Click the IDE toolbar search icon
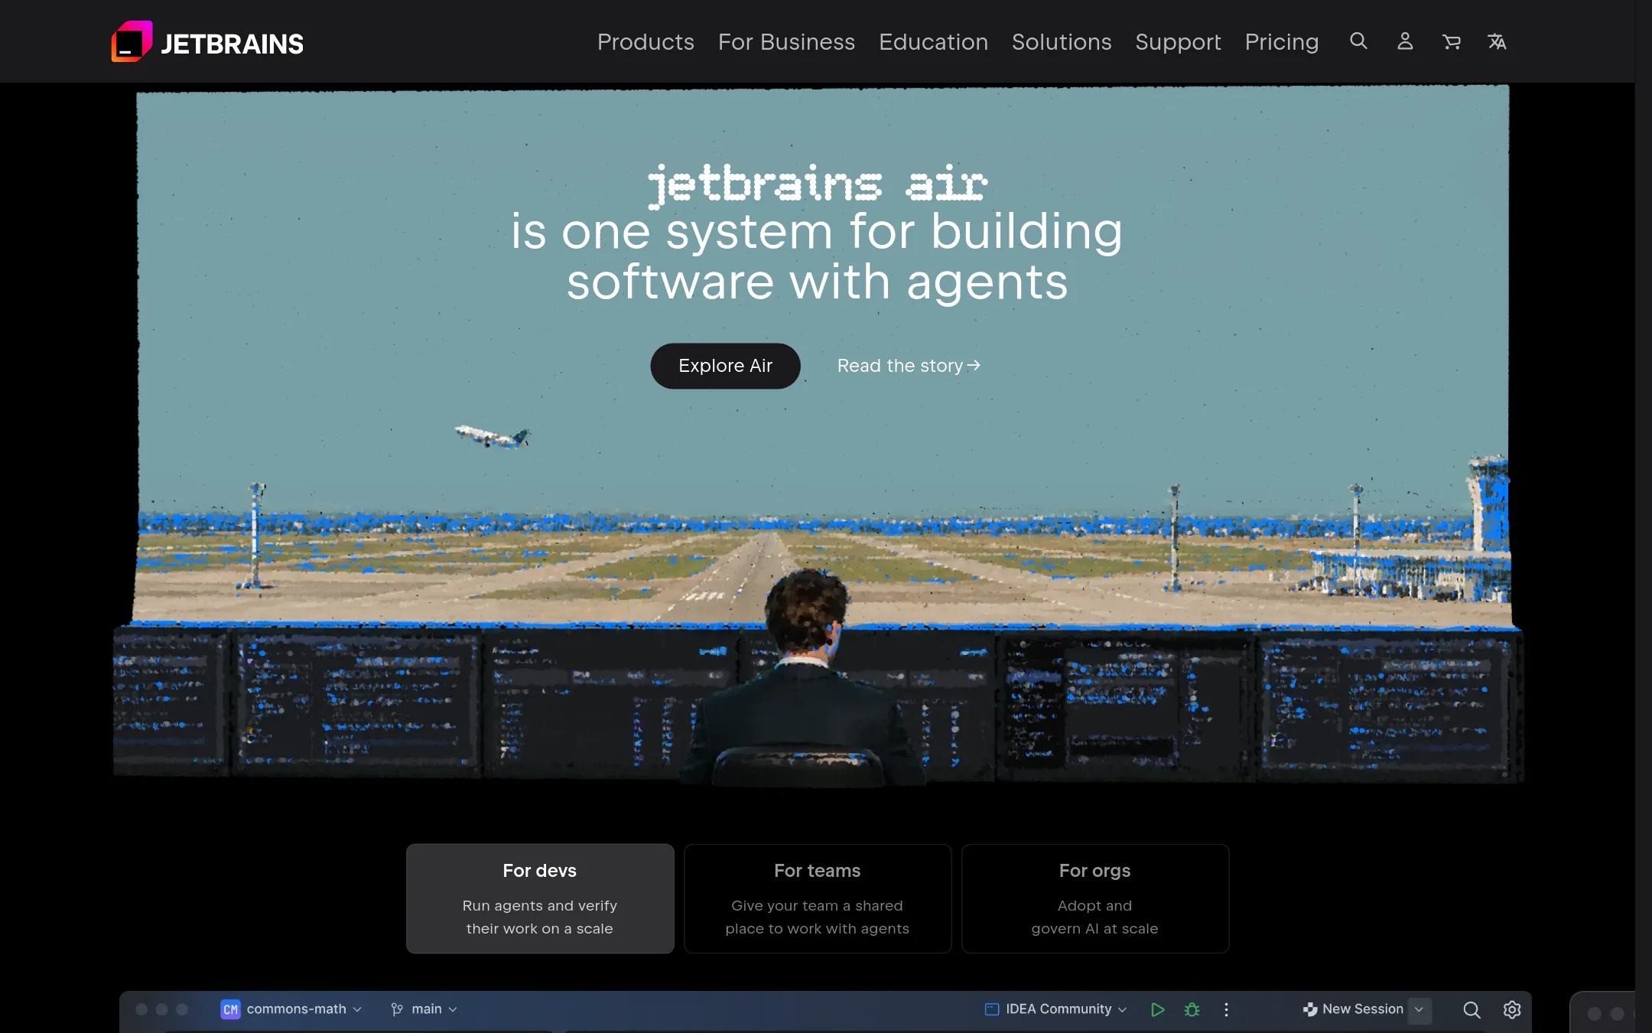The width and height of the screenshot is (1652, 1033). 1472,1009
